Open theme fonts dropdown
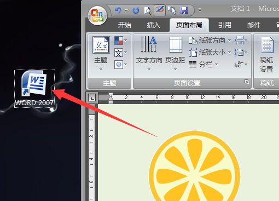This screenshot has width=279, height=201. coord(121,53)
